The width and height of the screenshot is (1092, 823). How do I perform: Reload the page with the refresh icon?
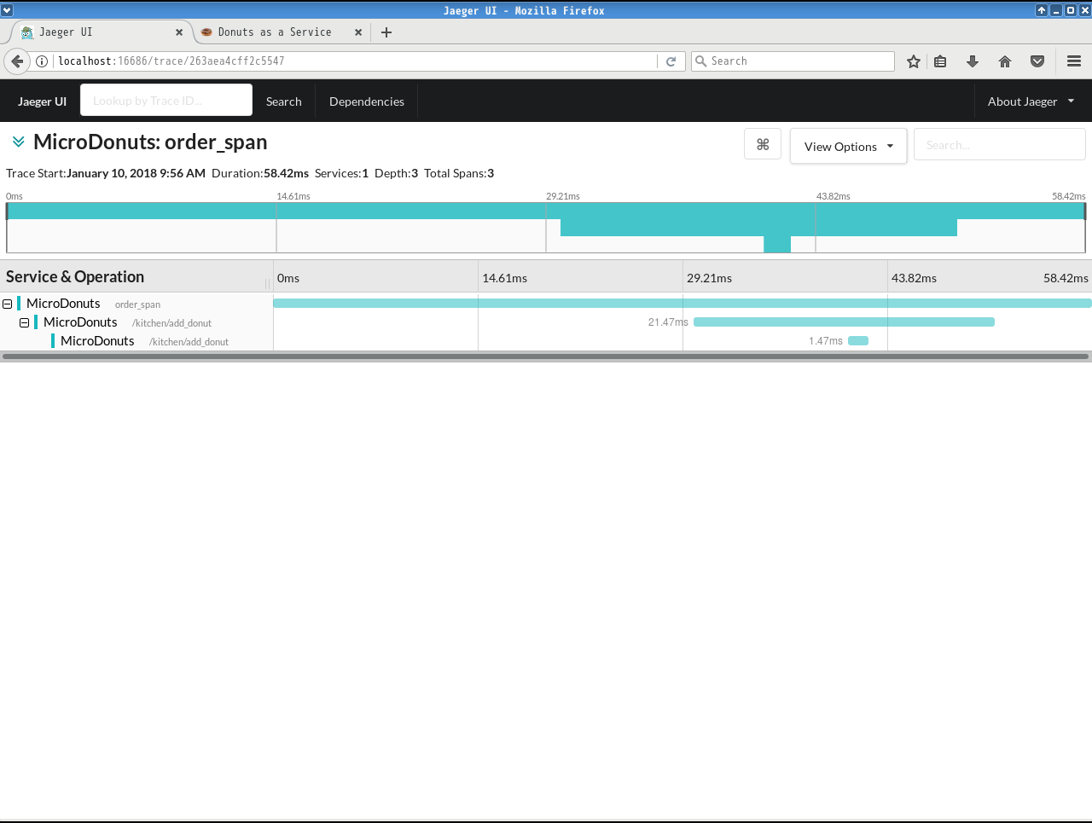671,61
